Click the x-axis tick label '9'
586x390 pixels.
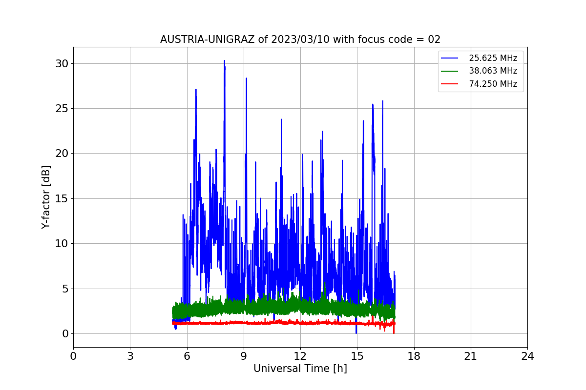click(x=244, y=356)
